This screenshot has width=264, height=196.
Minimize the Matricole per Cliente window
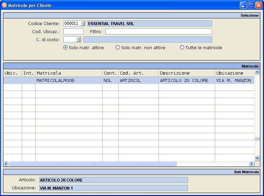243,5
